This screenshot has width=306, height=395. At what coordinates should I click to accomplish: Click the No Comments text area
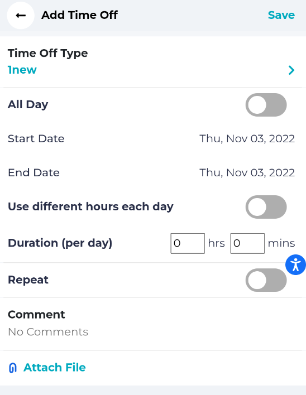click(x=48, y=332)
